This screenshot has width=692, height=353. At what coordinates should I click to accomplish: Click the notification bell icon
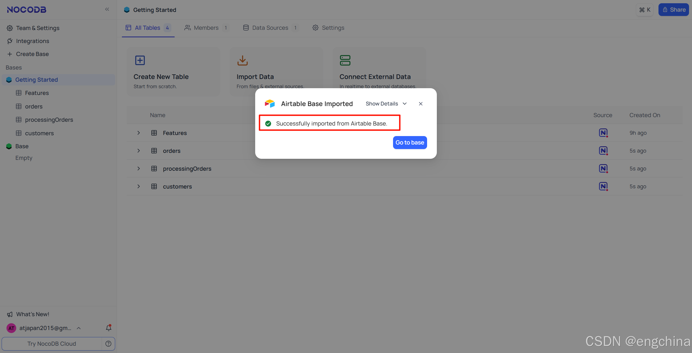tap(109, 328)
